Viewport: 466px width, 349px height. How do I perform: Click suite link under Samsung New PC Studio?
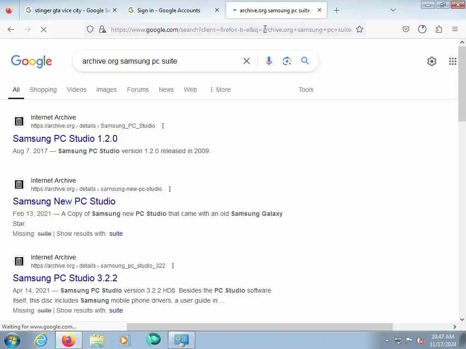(x=116, y=234)
